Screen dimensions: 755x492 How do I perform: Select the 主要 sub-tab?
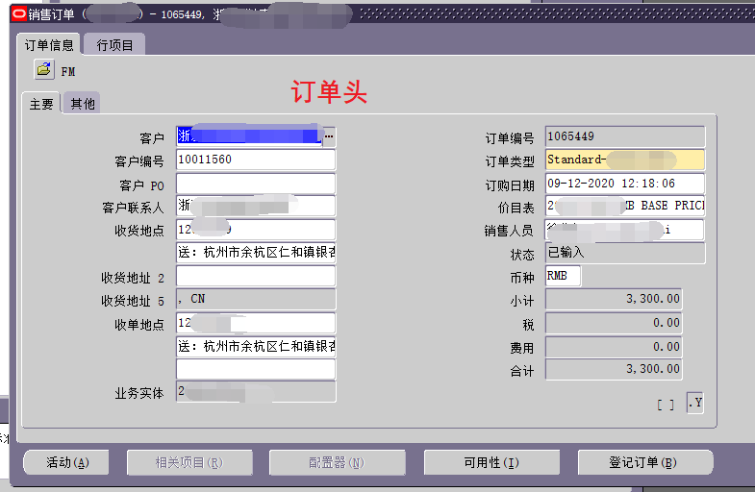41,104
